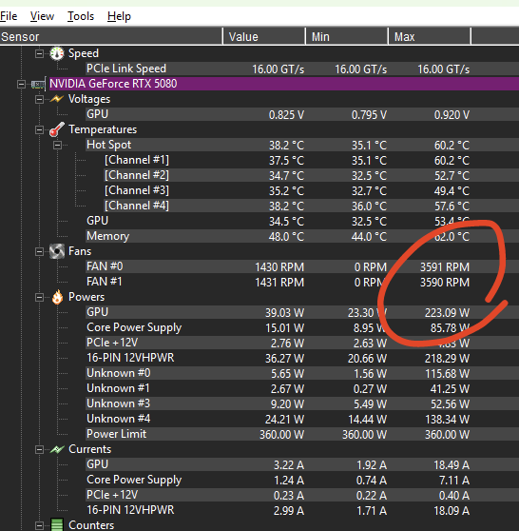Click the Value column header
The width and height of the screenshot is (519, 531).
pos(264,36)
